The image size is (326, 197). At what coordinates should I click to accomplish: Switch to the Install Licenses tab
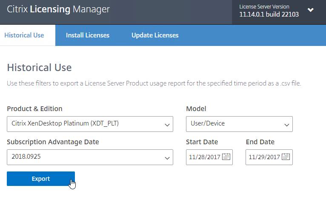[88, 35]
